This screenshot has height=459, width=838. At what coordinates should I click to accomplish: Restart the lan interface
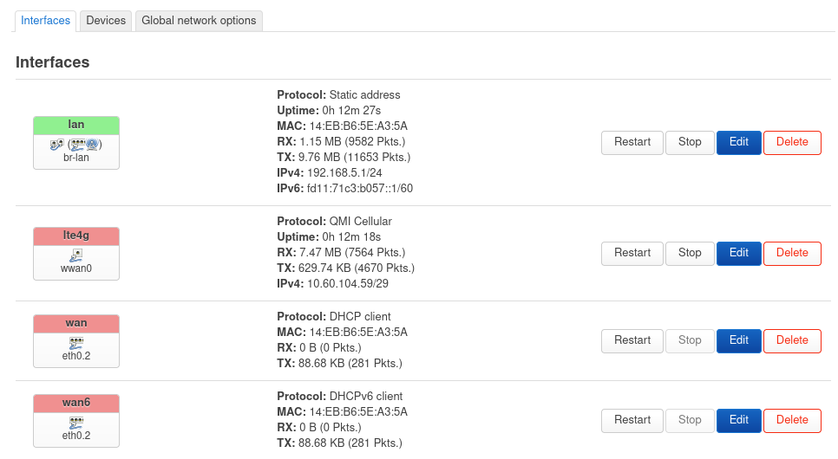(632, 143)
